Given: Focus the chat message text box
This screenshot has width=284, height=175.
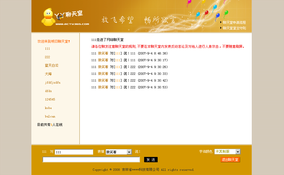Looking at the screenshot, I should point(91,160).
